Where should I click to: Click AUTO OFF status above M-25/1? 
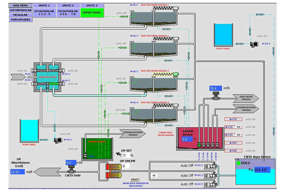tap(65, 134)
